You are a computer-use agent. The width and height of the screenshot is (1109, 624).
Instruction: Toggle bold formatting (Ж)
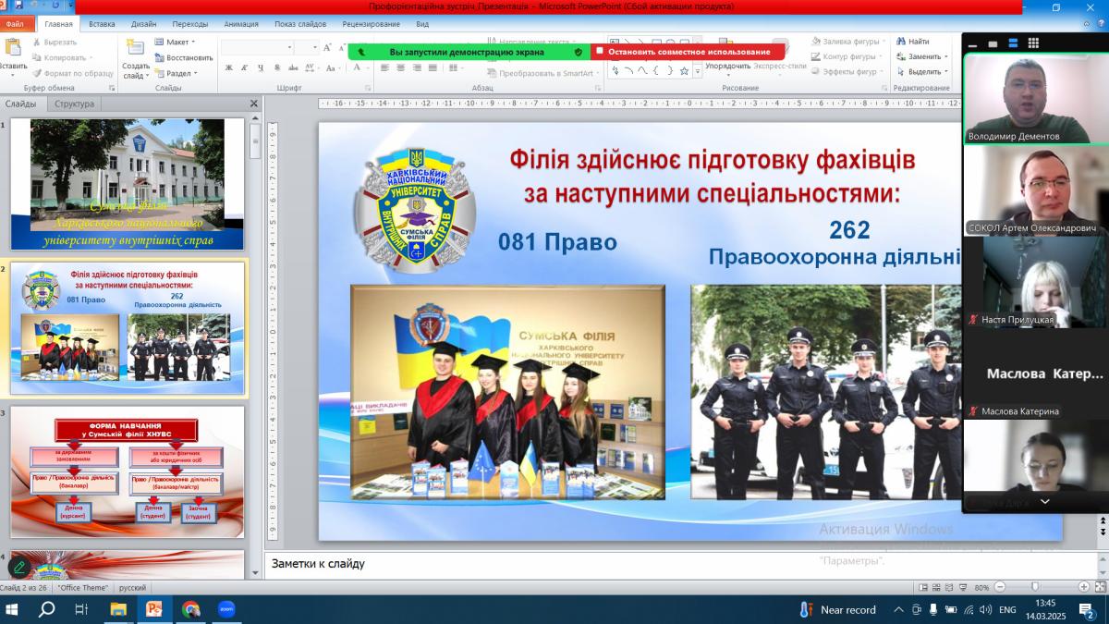coord(229,67)
